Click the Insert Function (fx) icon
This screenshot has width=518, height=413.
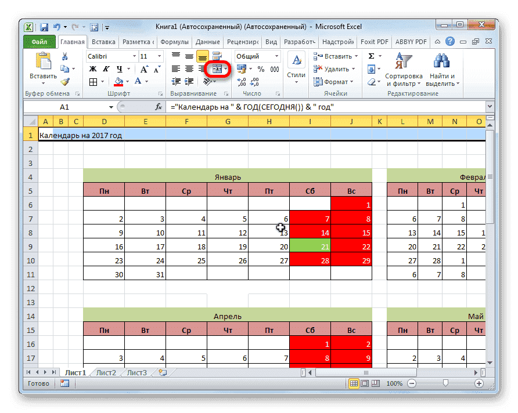[160, 107]
